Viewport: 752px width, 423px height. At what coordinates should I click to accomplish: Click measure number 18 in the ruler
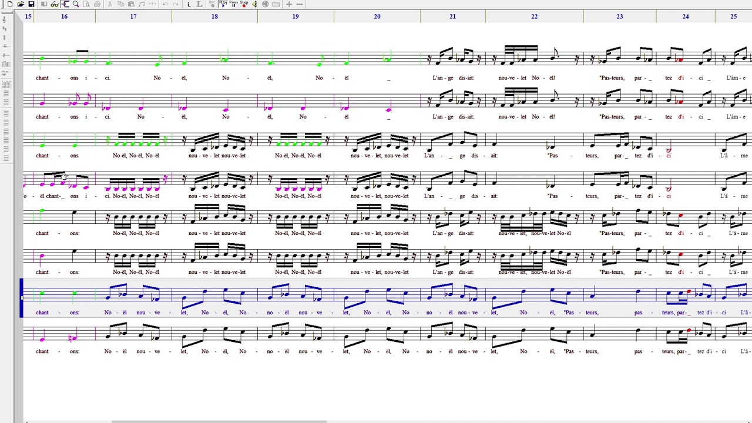(214, 16)
